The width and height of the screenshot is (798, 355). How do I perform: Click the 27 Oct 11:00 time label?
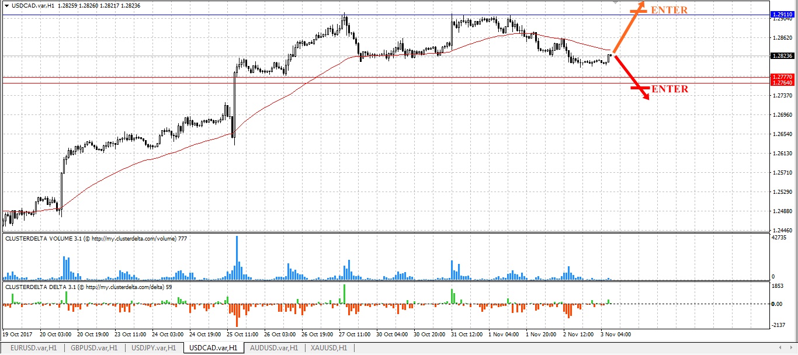point(354,335)
